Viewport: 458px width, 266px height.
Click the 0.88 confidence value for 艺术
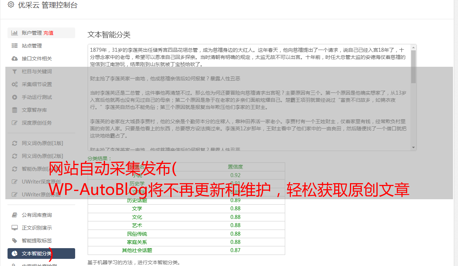click(x=235, y=225)
